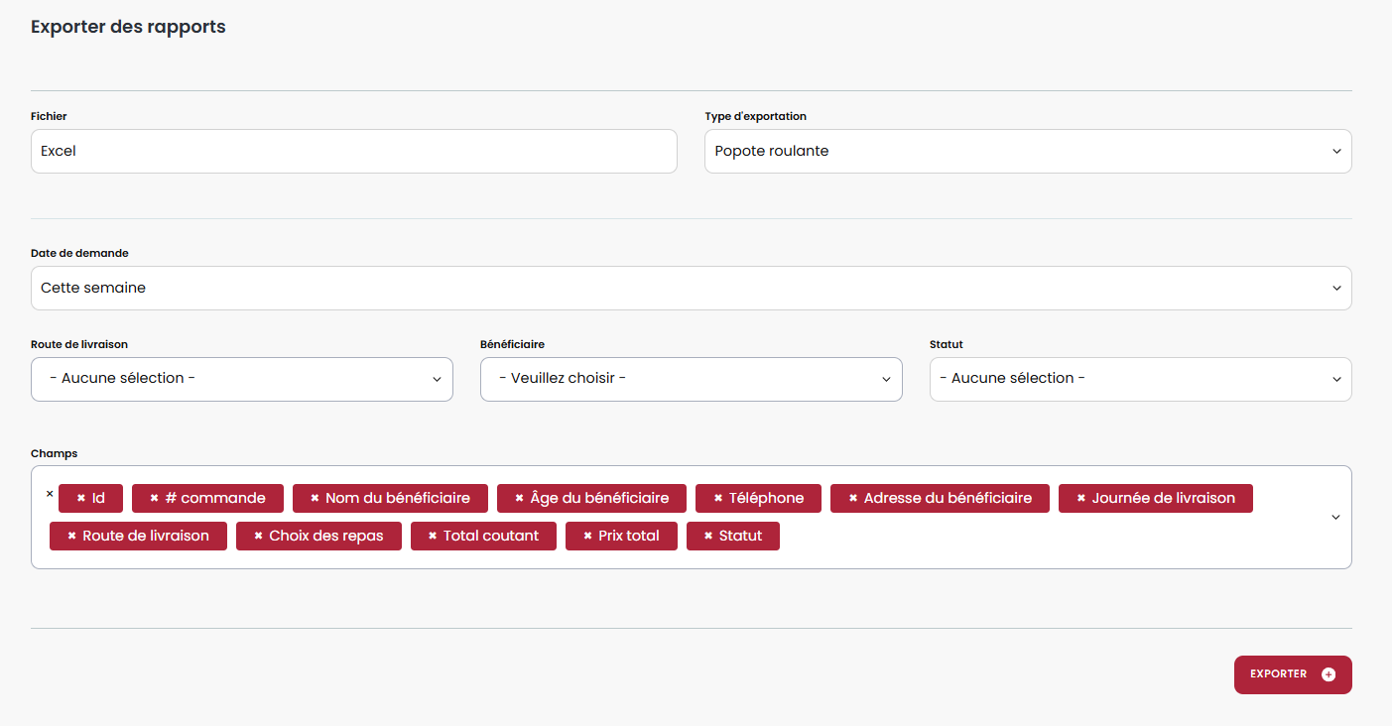Remove the Statut field tag
The height and width of the screenshot is (726, 1392).
click(x=708, y=537)
